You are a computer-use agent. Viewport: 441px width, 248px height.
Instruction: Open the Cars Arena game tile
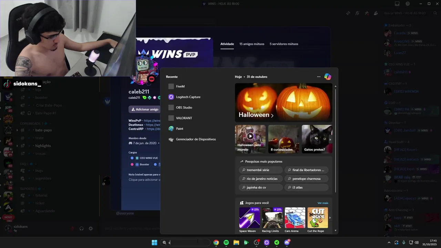[x=295, y=220]
